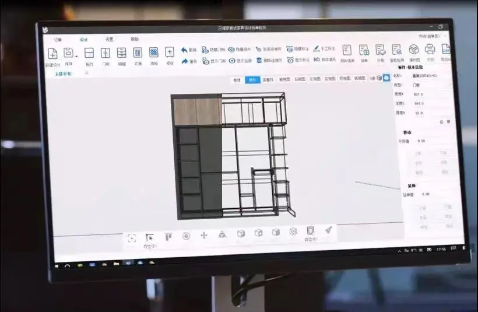Screen dimensions: 478x312
Task: Switch to the 主卧衣柜 document tab
Action: 63,74
